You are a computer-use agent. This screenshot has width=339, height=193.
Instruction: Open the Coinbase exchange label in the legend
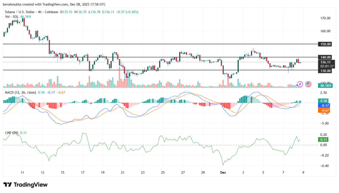51,12
